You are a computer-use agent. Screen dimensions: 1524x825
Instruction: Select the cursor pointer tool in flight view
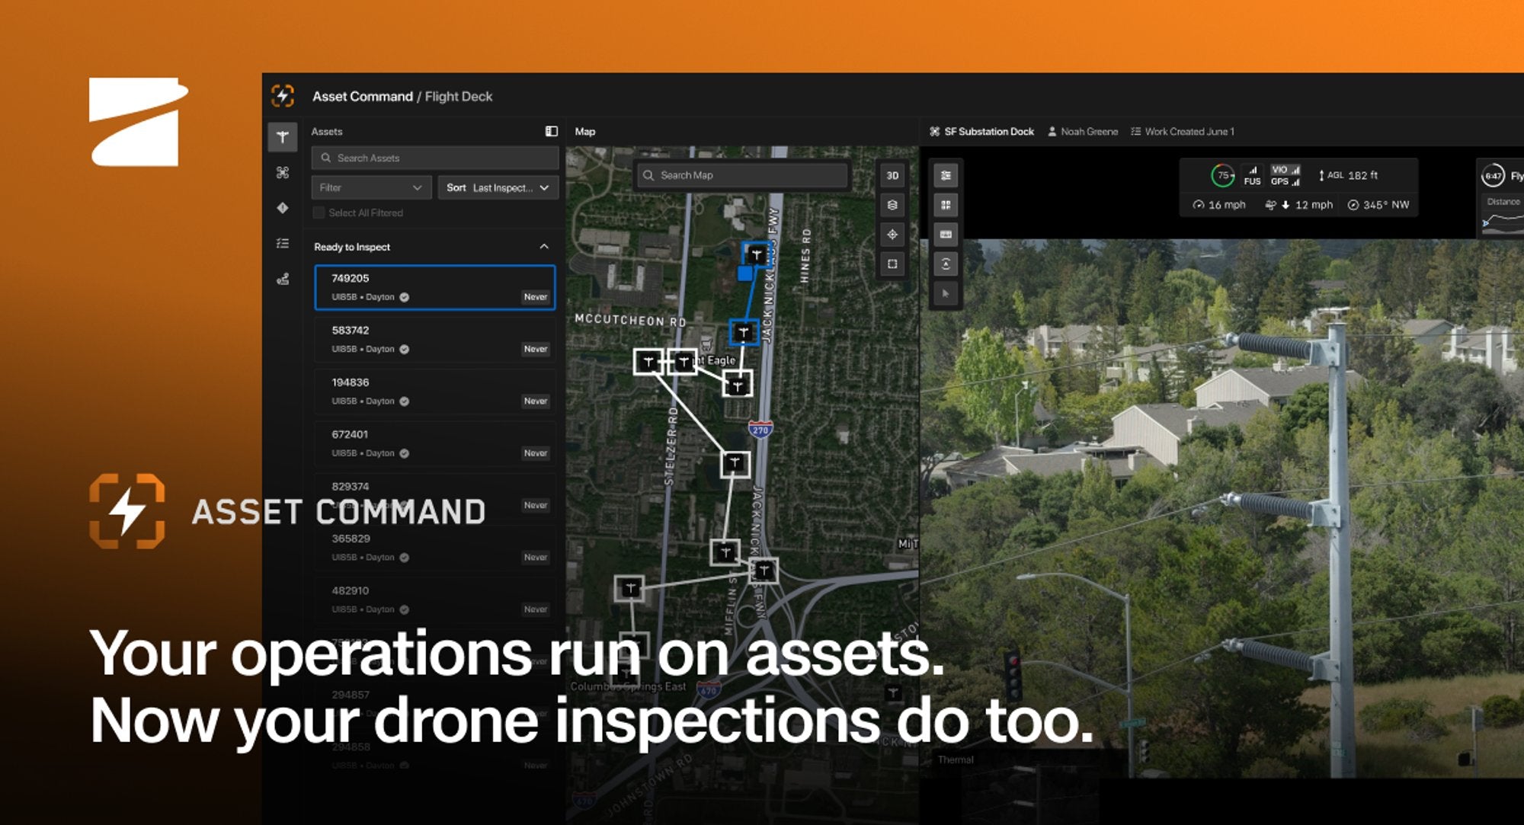click(946, 293)
